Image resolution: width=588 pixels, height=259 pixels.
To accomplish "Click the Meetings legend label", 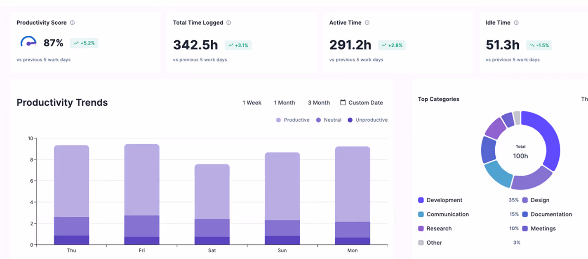I will [x=543, y=229].
